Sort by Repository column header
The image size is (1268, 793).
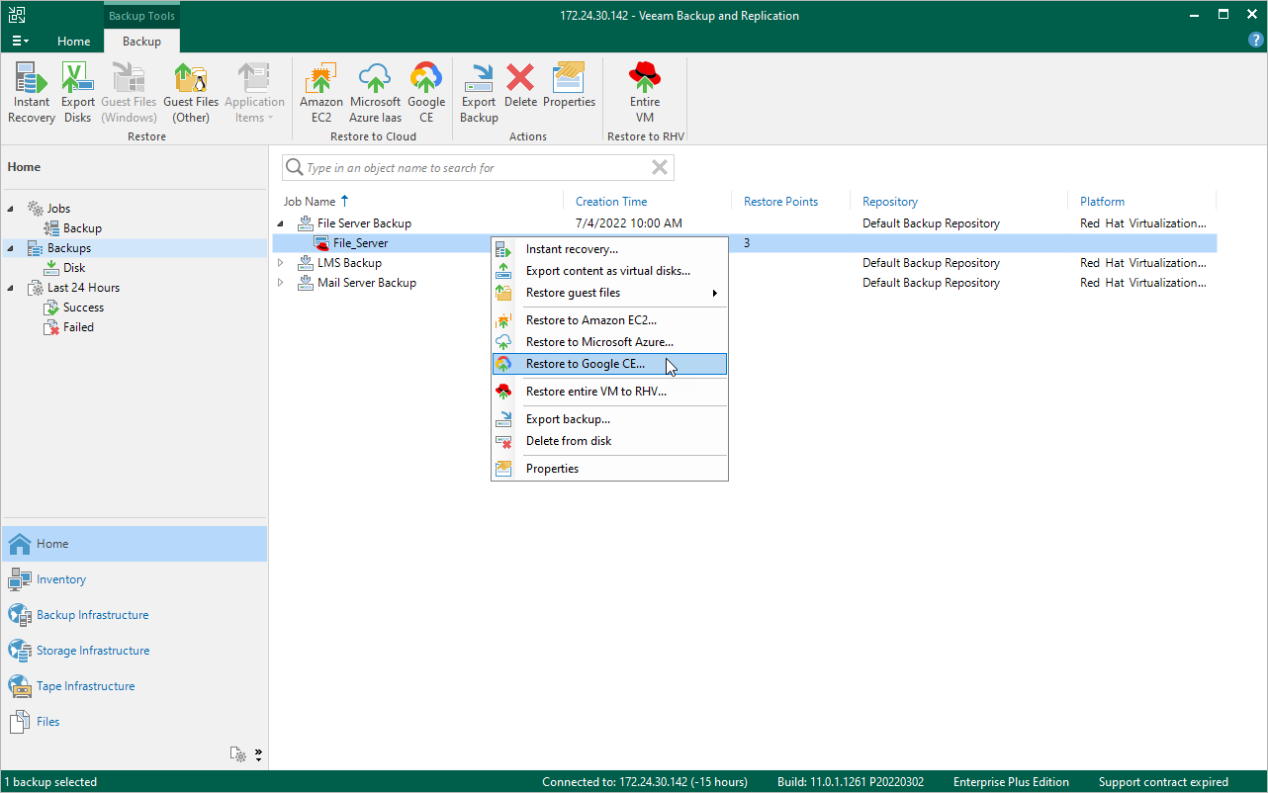pyautogui.click(x=890, y=202)
